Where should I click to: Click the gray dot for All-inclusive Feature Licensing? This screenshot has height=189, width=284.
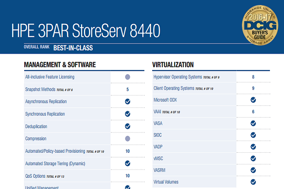point(128,77)
